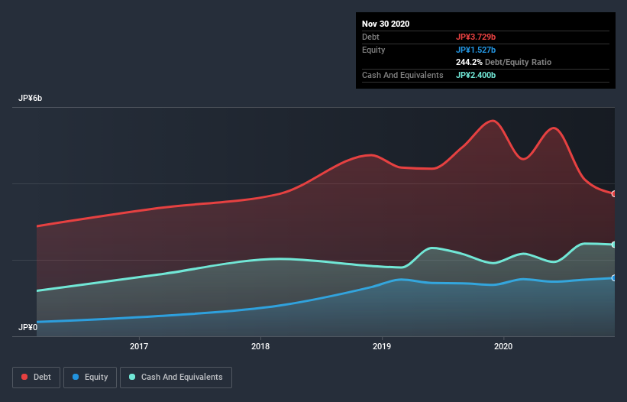Click the blue Equity legend dot

76,377
